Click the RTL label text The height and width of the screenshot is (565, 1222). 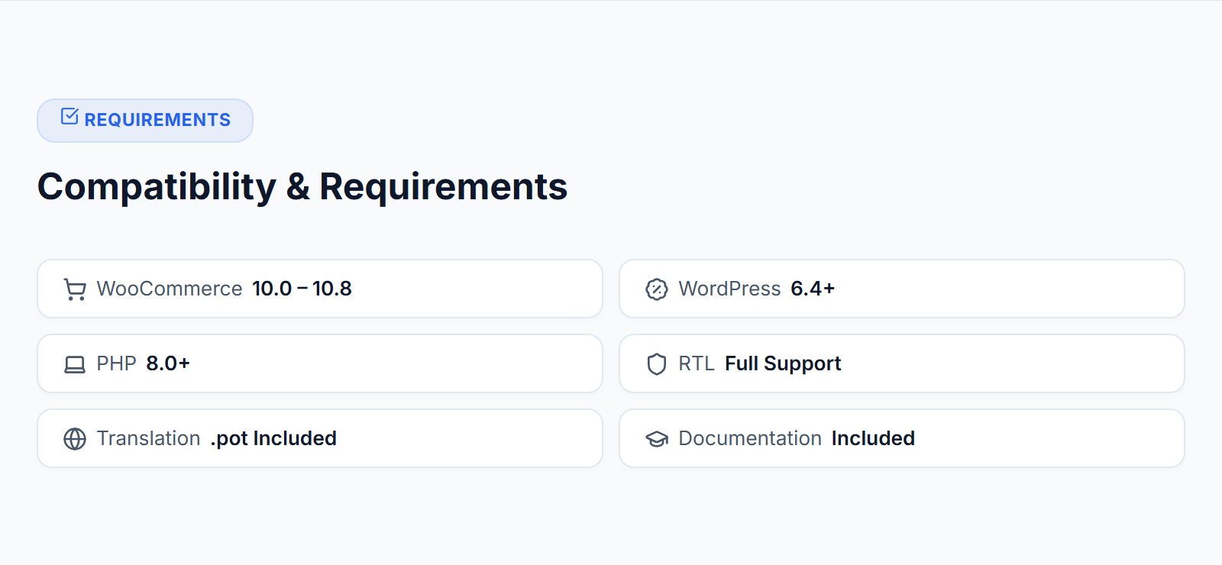click(697, 363)
